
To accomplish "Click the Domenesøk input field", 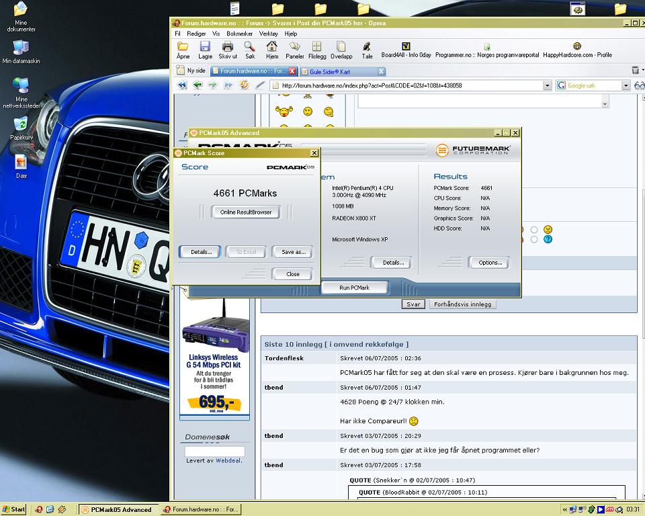I will (214, 451).
